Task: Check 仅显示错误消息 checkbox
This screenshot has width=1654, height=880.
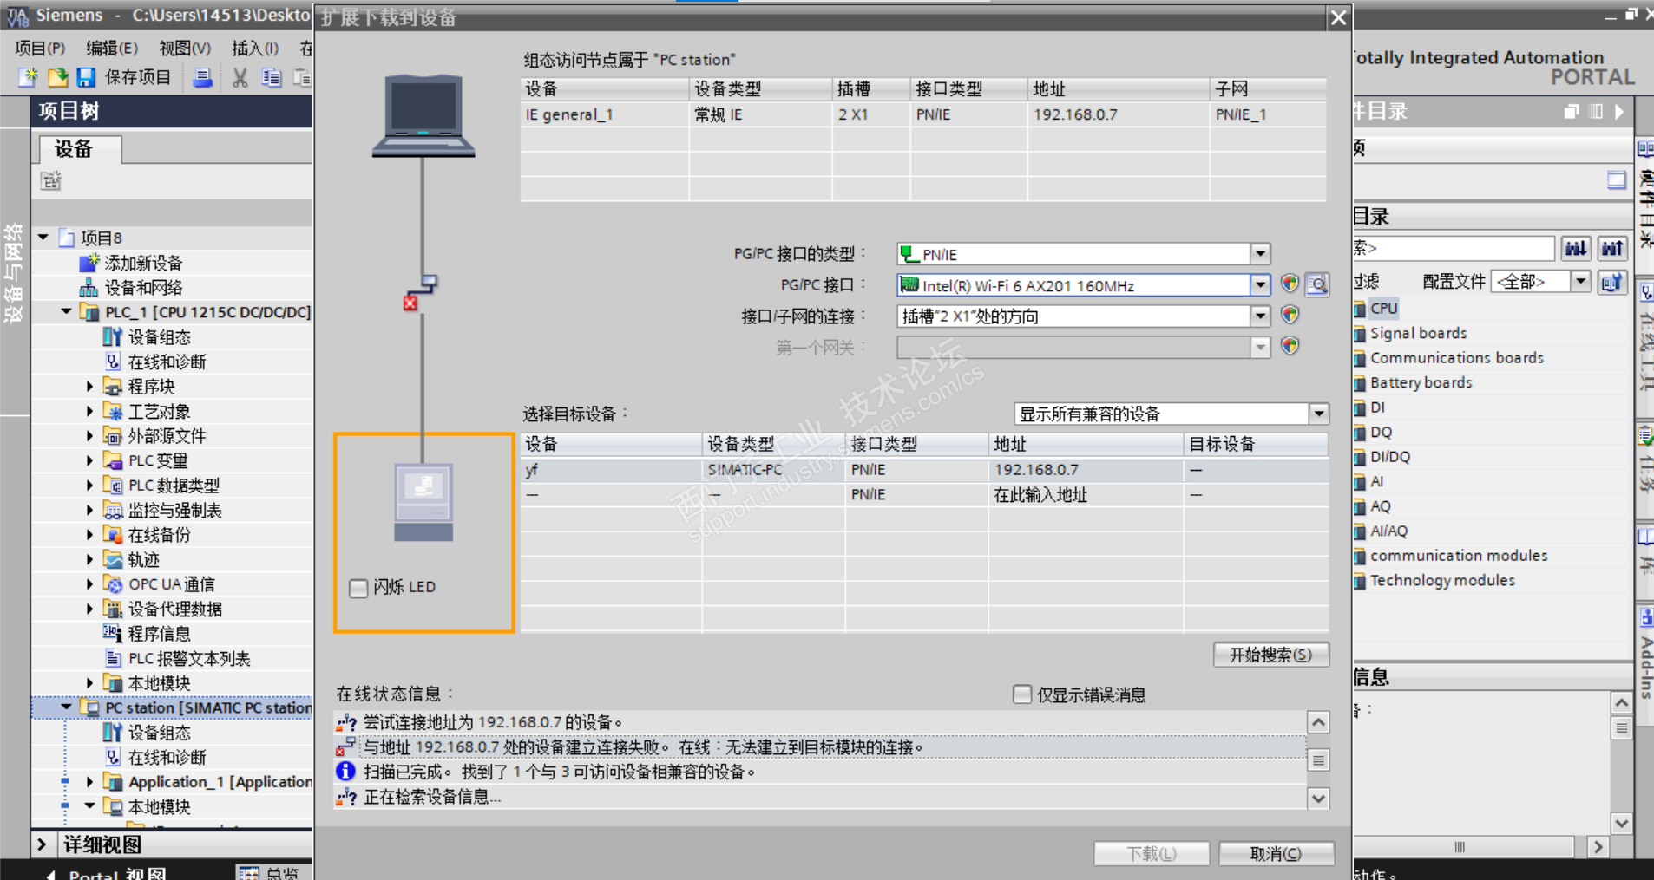Action: pyautogui.click(x=1022, y=694)
